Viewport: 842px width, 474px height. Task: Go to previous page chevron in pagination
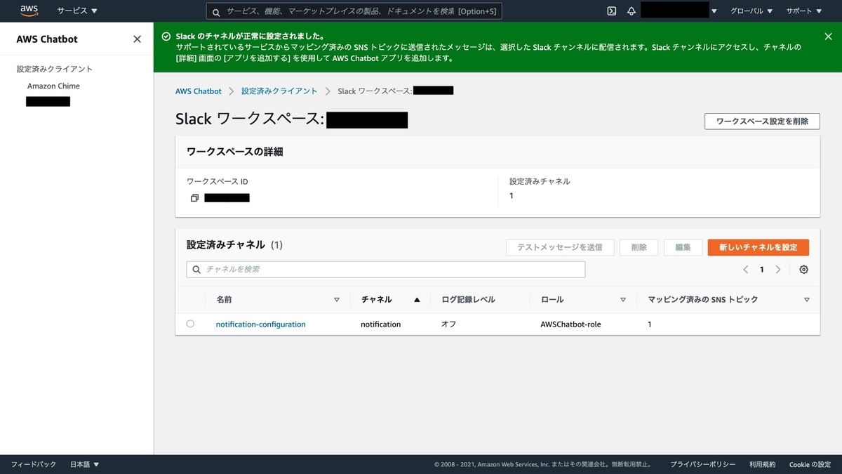pyautogui.click(x=745, y=270)
